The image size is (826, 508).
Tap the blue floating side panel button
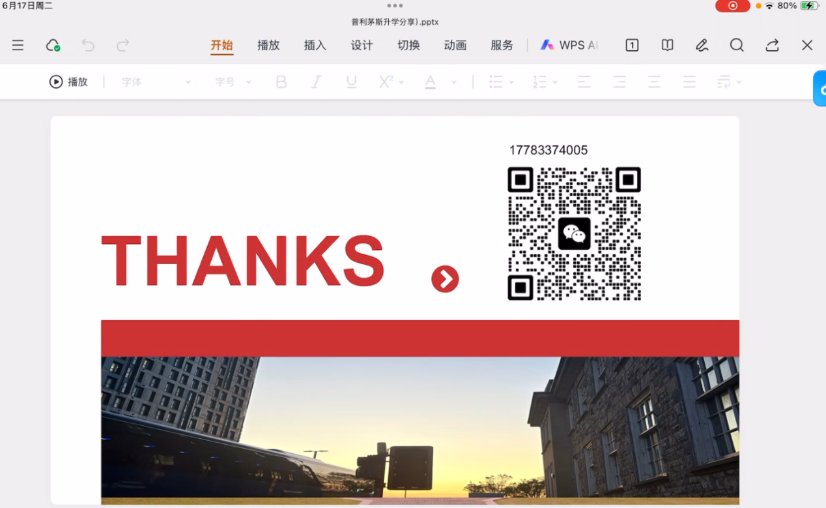point(819,89)
